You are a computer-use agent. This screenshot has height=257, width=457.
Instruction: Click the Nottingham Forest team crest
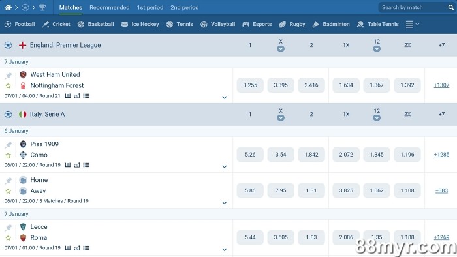coord(23,85)
